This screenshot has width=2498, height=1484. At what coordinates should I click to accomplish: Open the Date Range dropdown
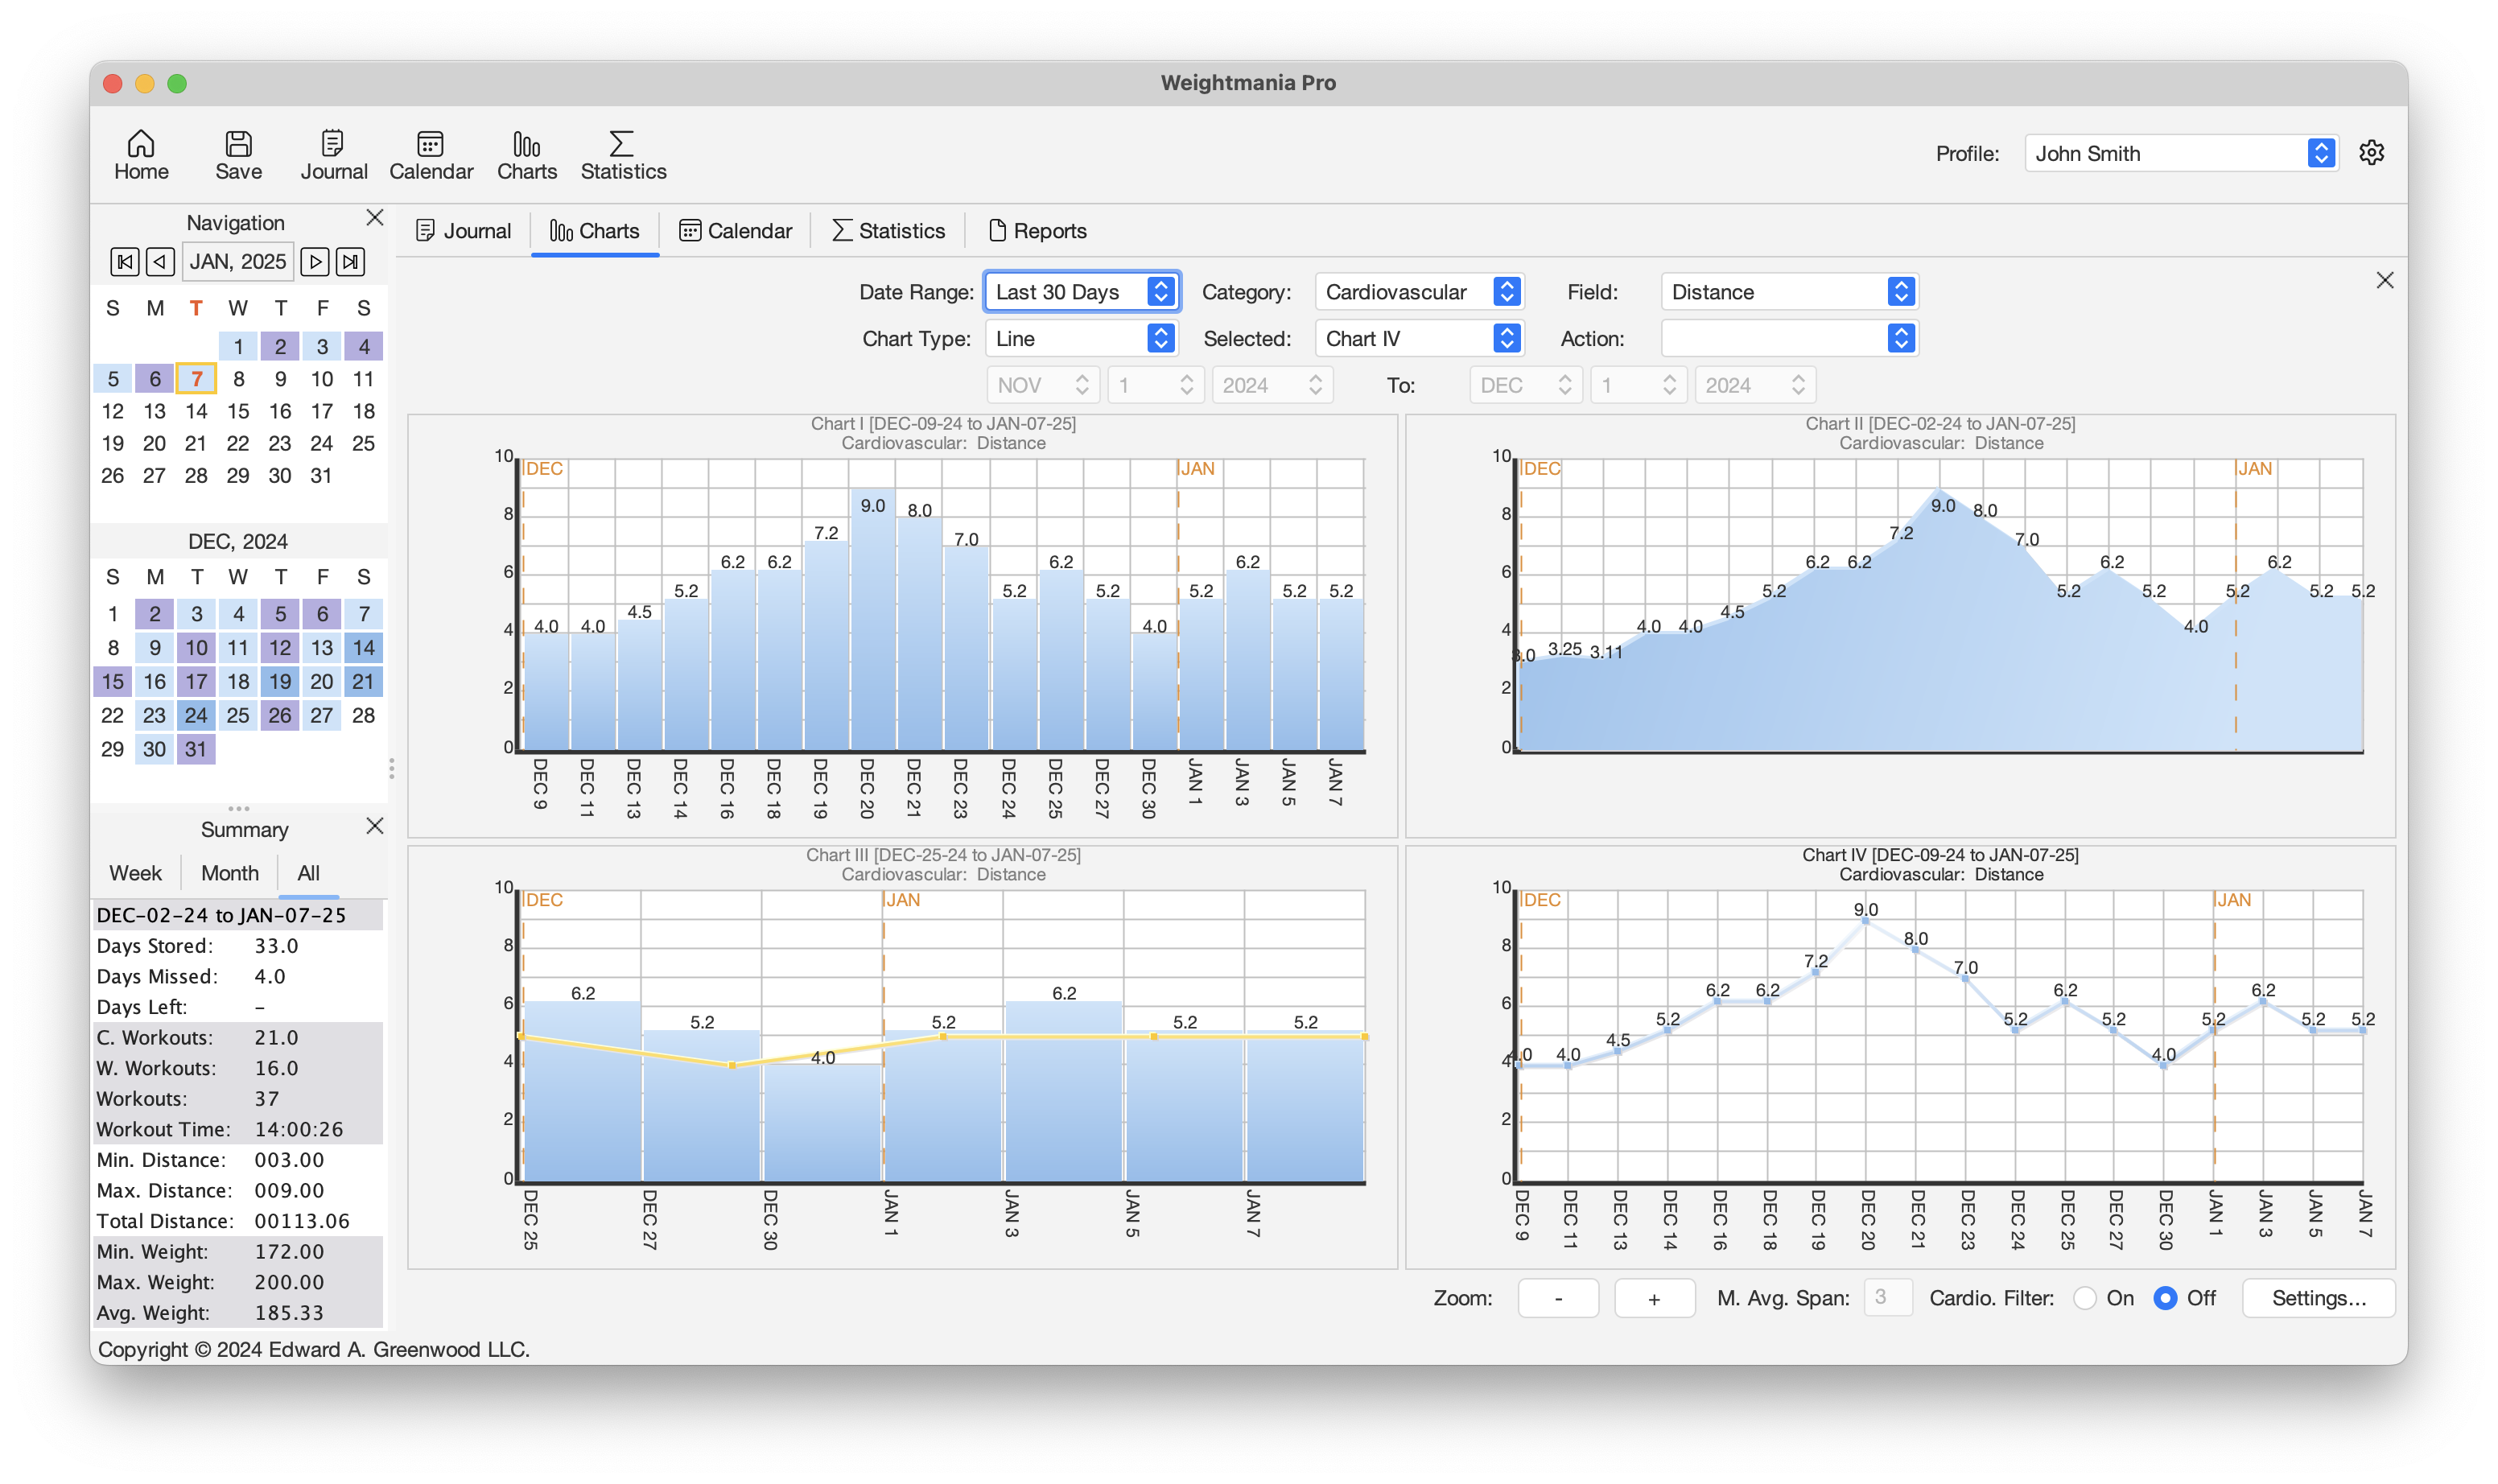tap(1082, 292)
